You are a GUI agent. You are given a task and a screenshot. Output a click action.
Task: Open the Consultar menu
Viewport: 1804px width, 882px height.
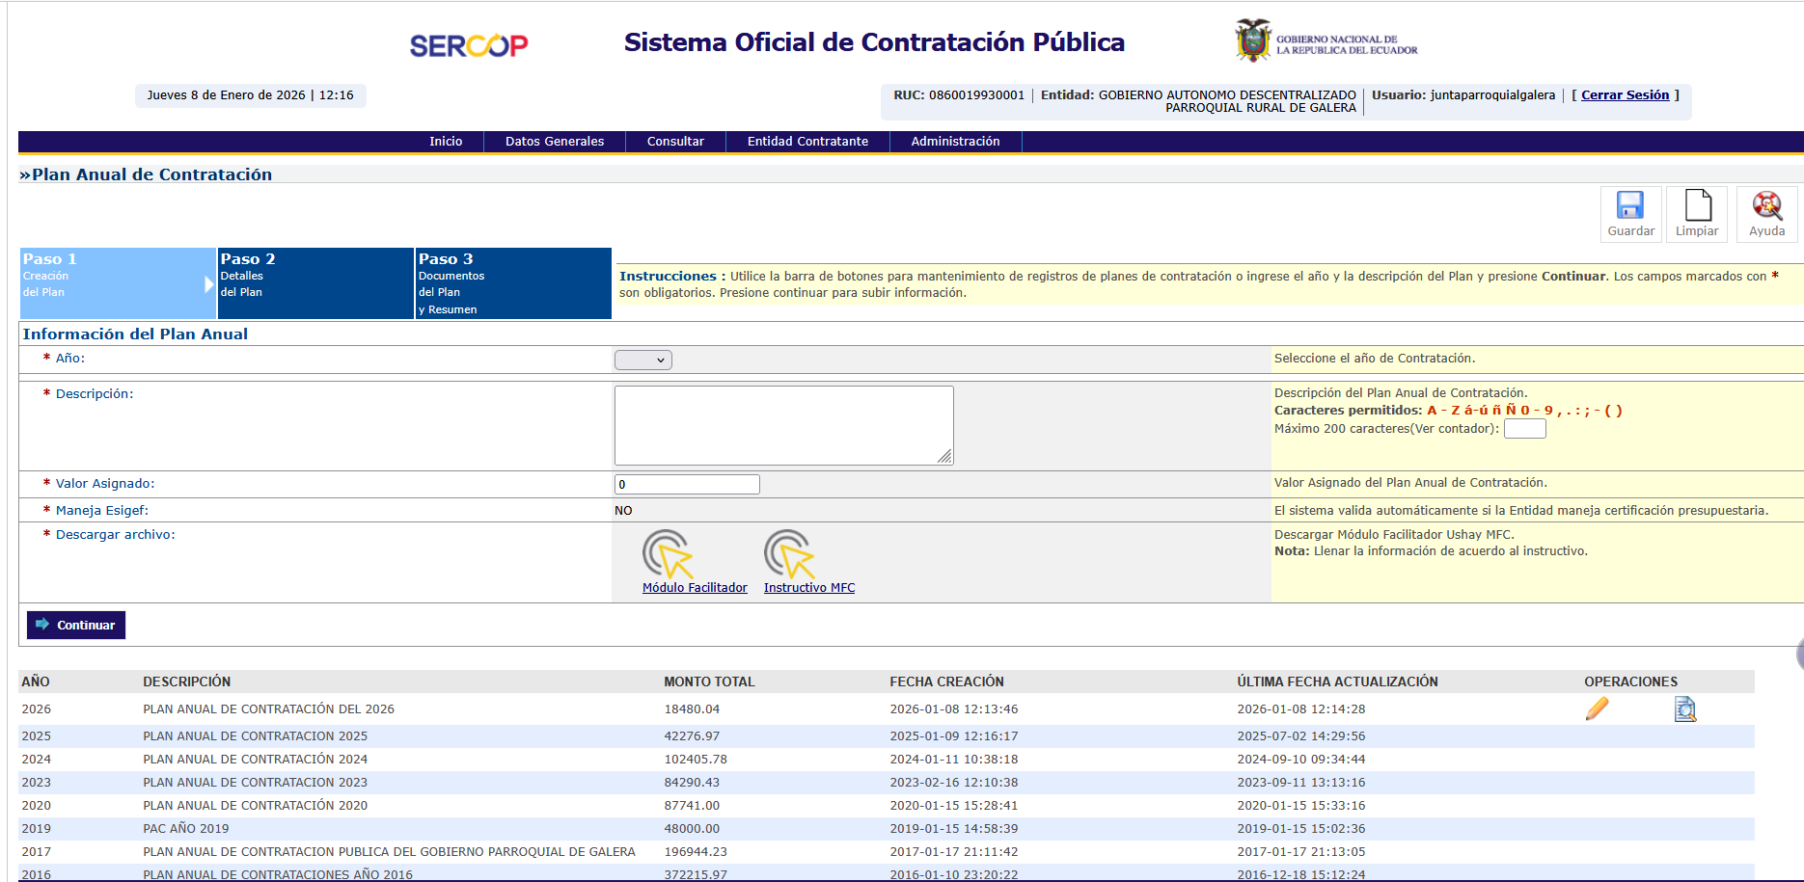pyautogui.click(x=675, y=142)
